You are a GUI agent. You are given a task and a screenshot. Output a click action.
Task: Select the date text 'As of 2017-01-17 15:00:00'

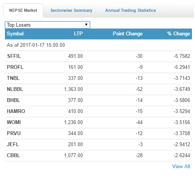[x=36, y=45]
